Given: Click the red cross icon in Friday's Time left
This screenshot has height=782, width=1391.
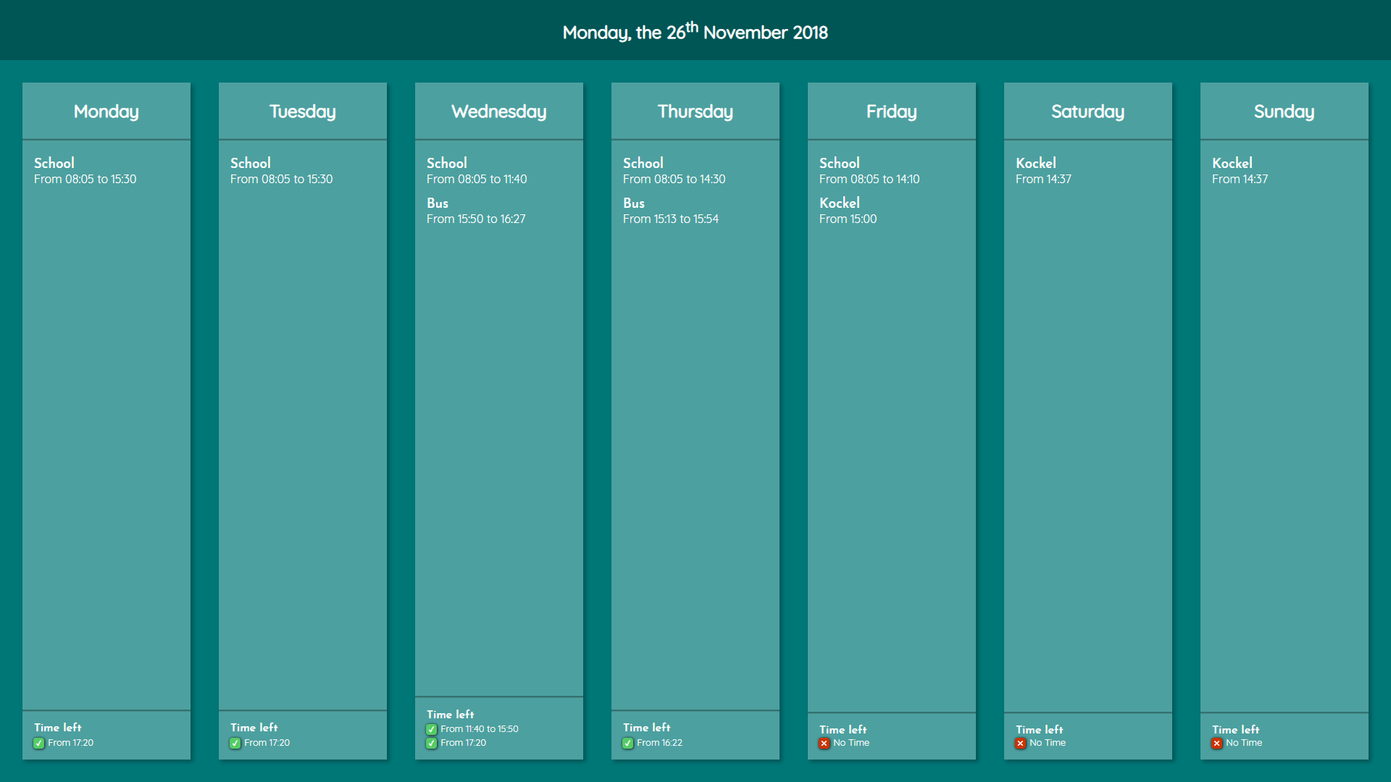Looking at the screenshot, I should pyautogui.click(x=824, y=743).
